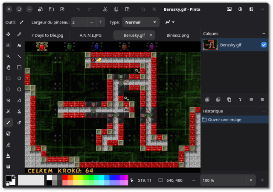Switch to the 7 Days to Die.jpg tab
Viewport: 273px width, 192px height.
click(47, 35)
